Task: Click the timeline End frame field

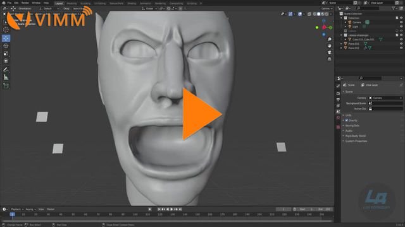Action: (324, 209)
